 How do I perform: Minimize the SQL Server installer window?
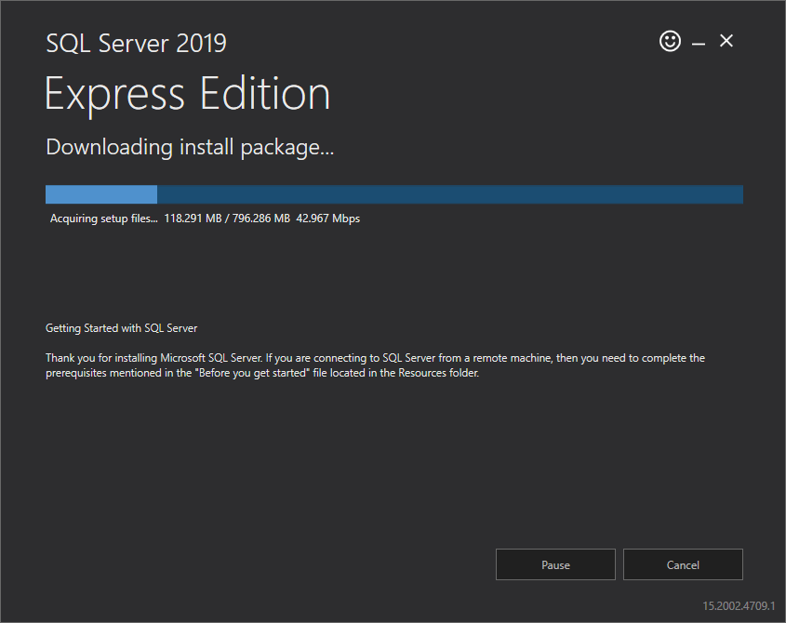[699, 43]
